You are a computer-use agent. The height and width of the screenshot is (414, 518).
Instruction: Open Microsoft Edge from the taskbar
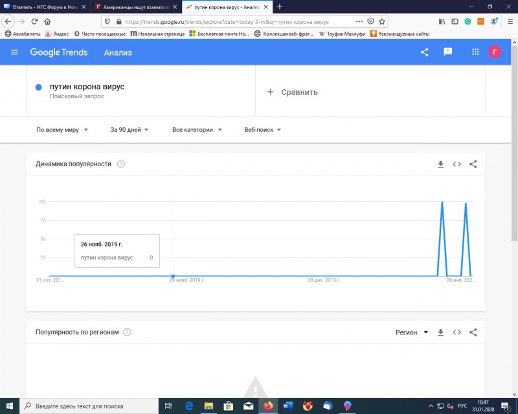click(x=189, y=406)
